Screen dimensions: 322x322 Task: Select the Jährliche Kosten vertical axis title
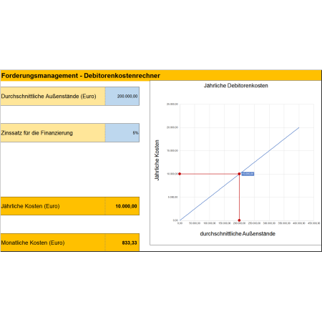tap(157, 160)
